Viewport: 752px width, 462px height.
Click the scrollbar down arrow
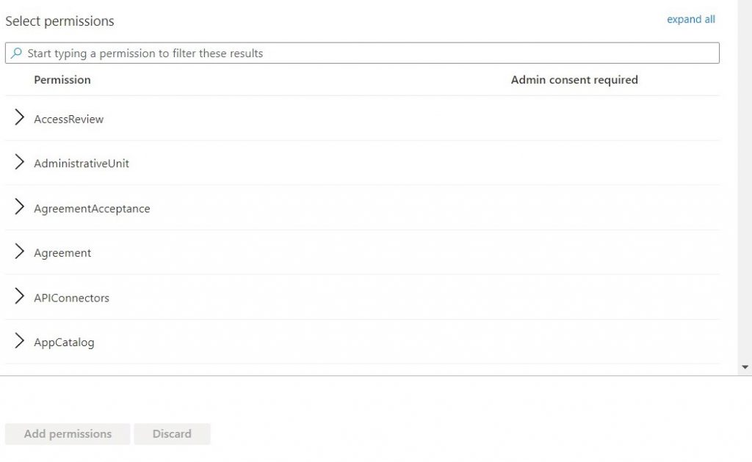pos(745,367)
